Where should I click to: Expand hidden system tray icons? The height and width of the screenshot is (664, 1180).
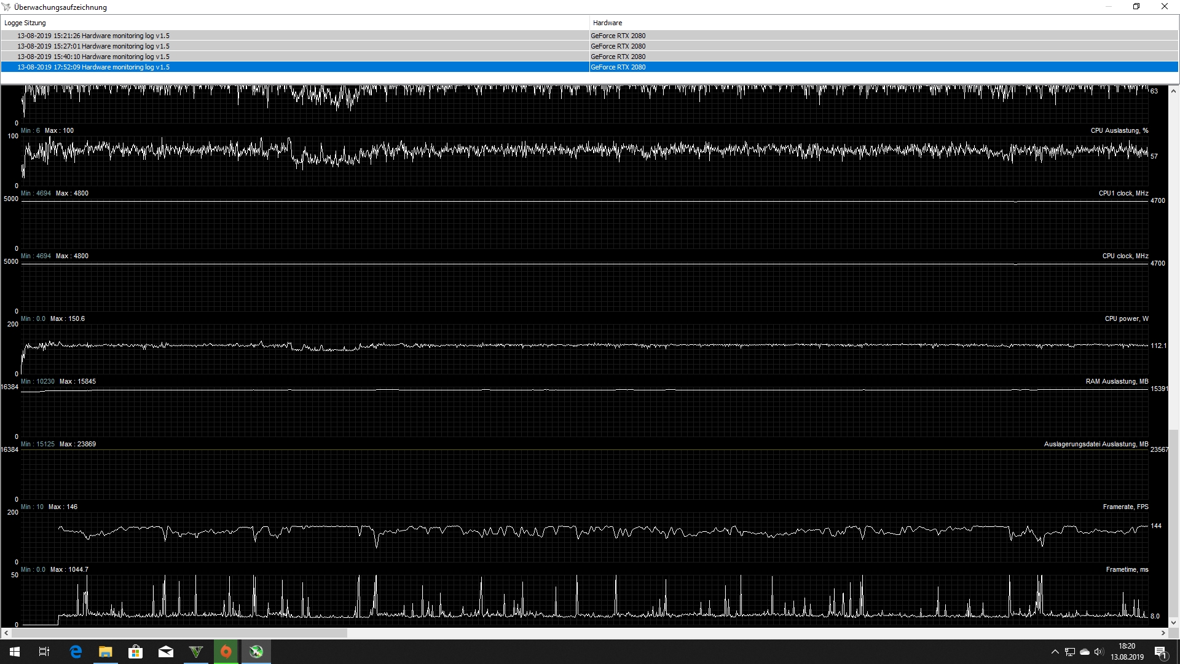pyautogui.click(x=1055, y=652)
